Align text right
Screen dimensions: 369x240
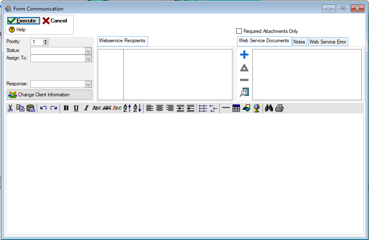[x=169, y=108]
